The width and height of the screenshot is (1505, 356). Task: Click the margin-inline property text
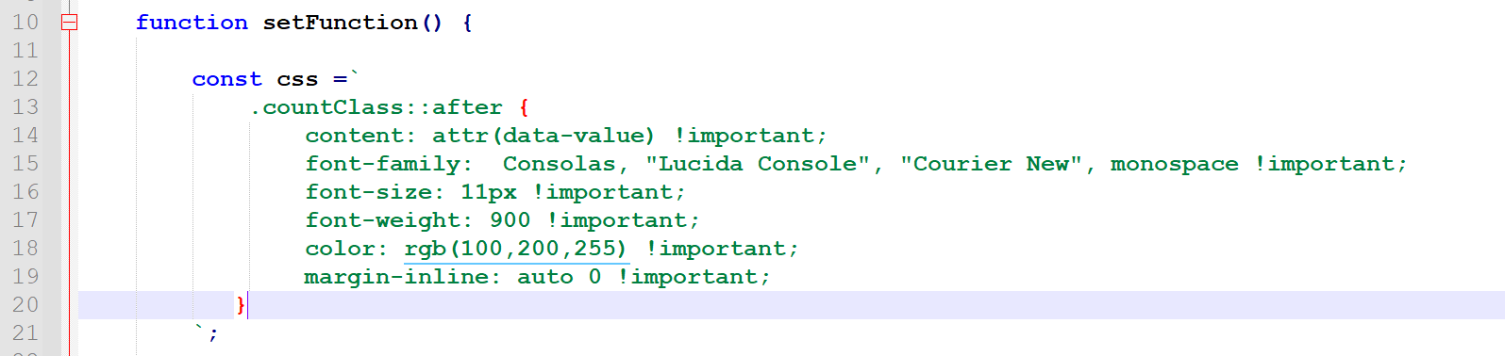[396, 277]
